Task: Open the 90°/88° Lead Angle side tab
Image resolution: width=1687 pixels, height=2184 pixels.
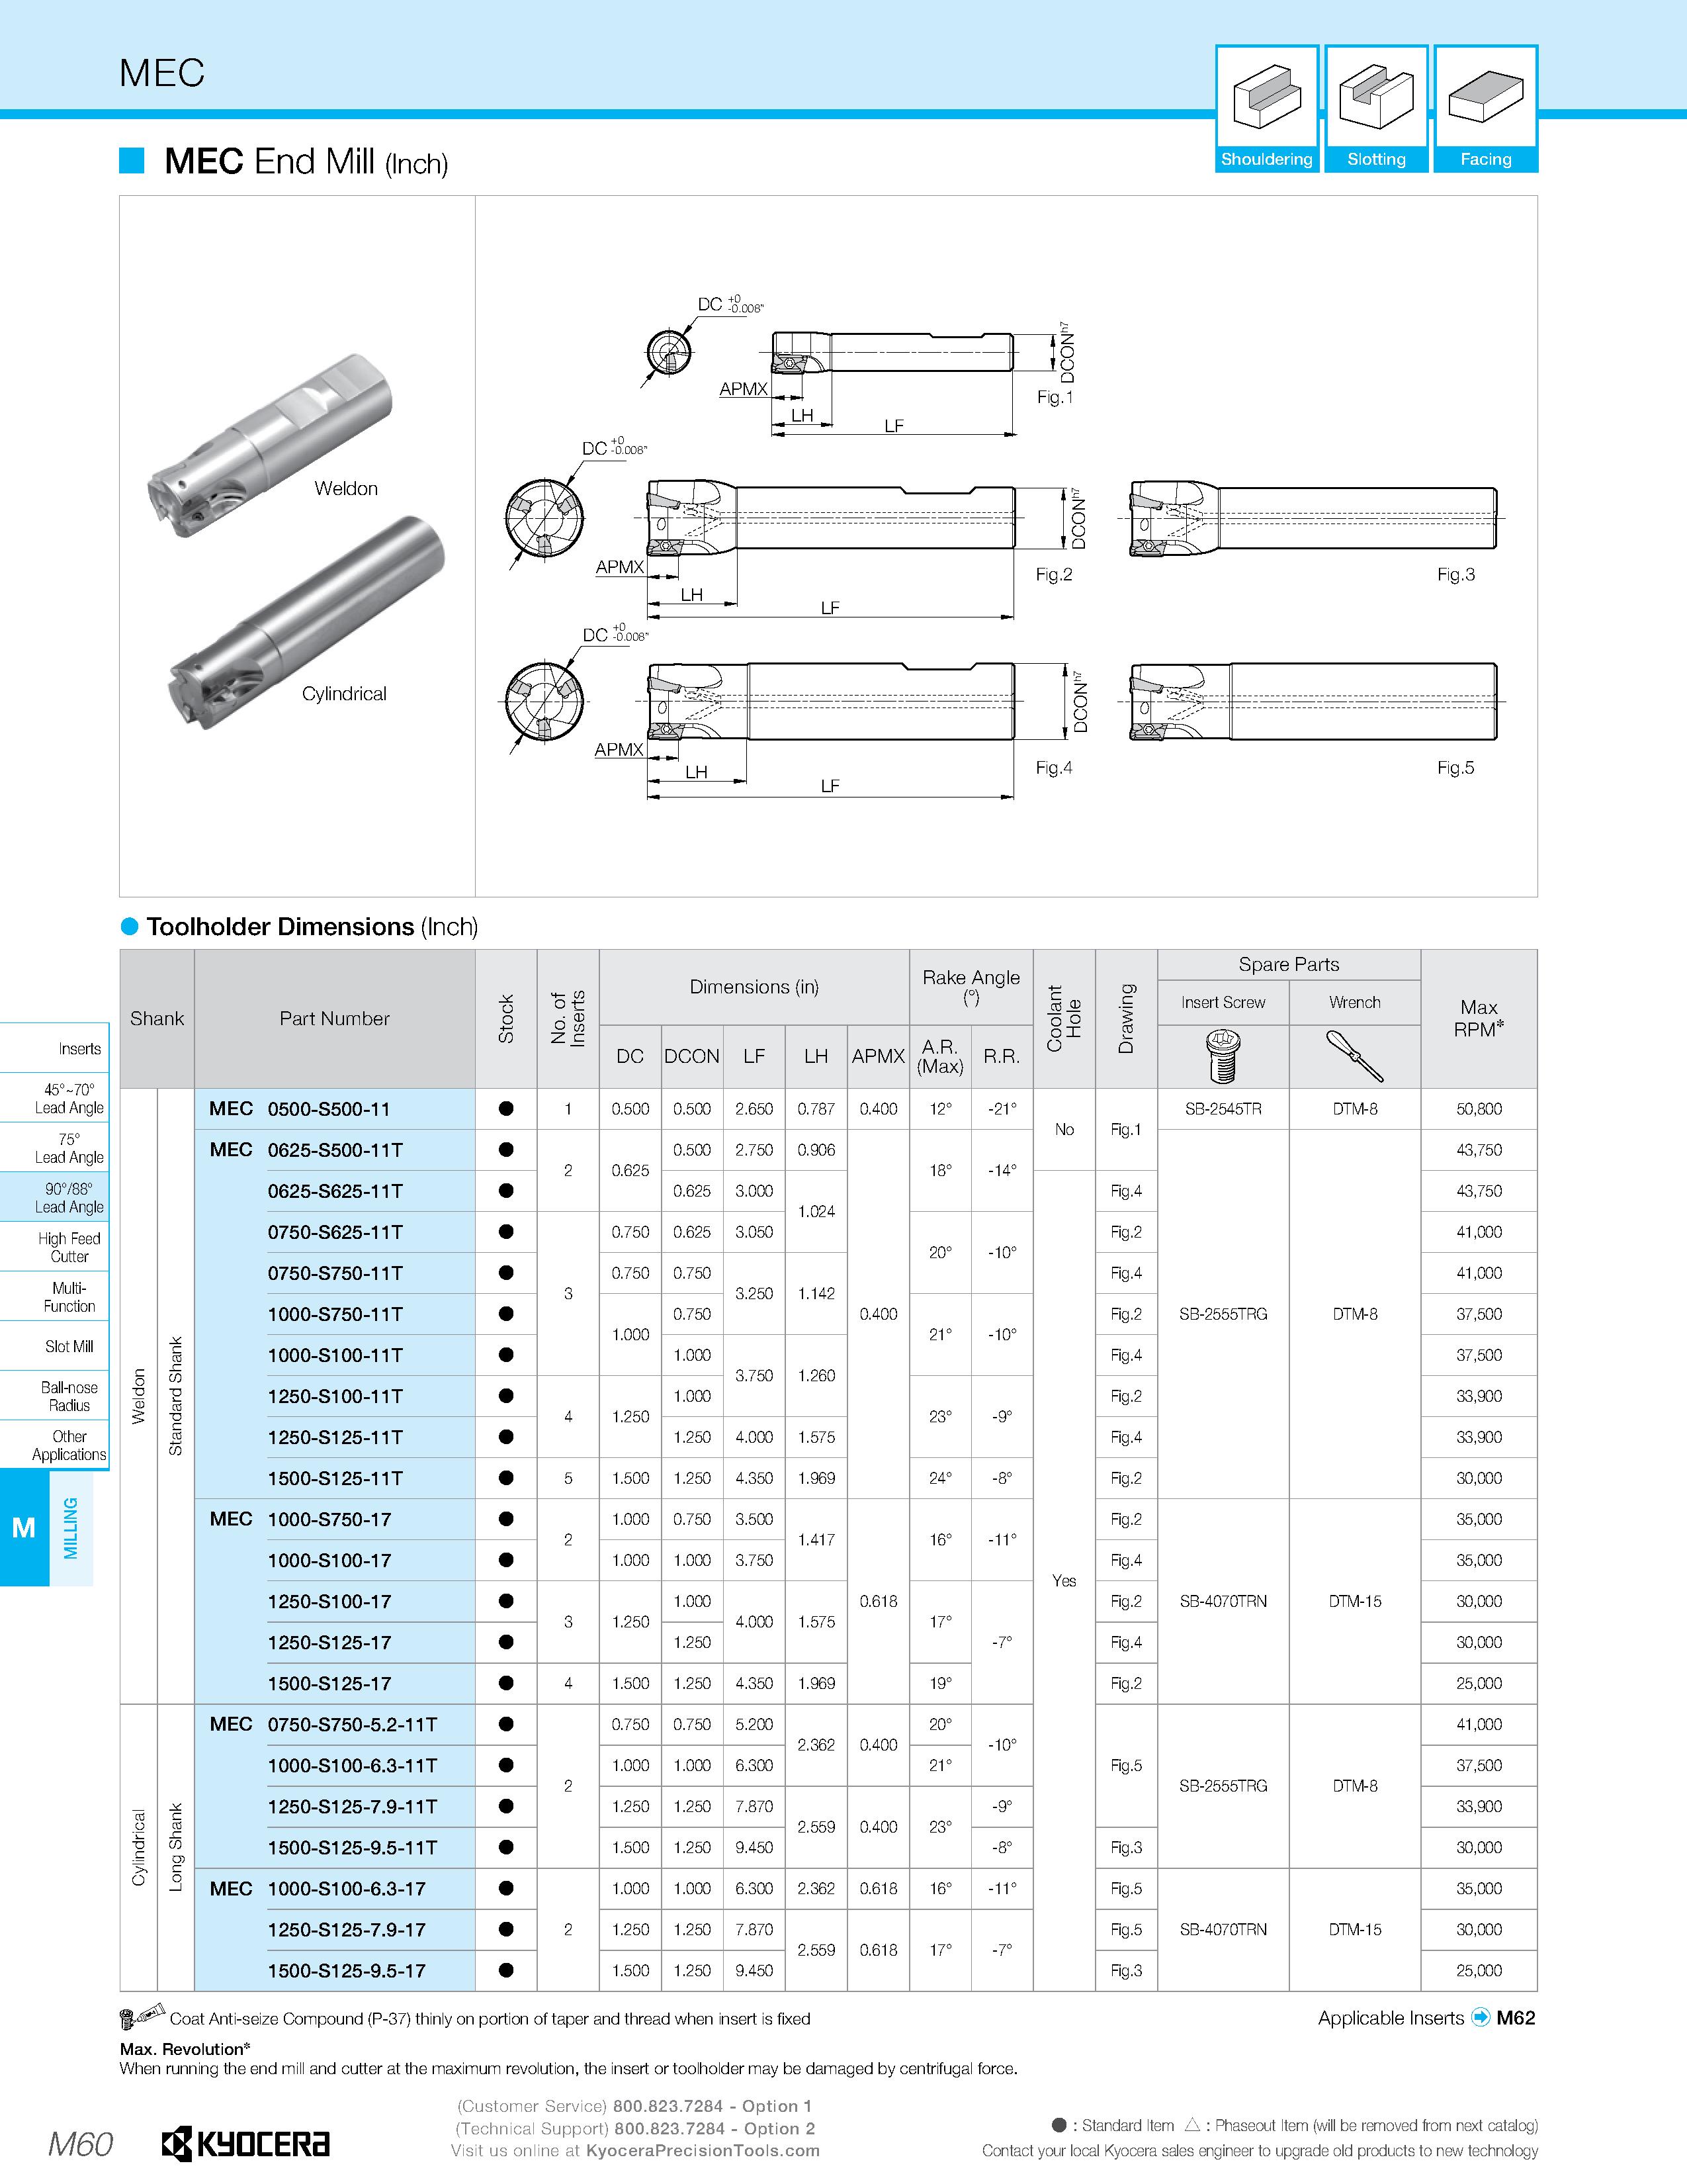Action: point(54,1197)
